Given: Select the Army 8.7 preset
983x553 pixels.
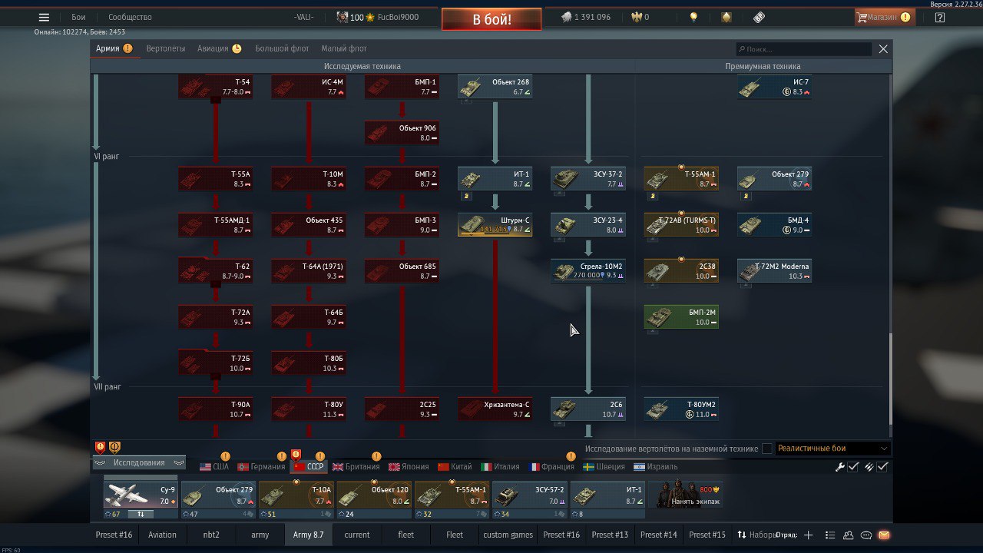Looking at the screenshot, I should (x=308, y=535).
